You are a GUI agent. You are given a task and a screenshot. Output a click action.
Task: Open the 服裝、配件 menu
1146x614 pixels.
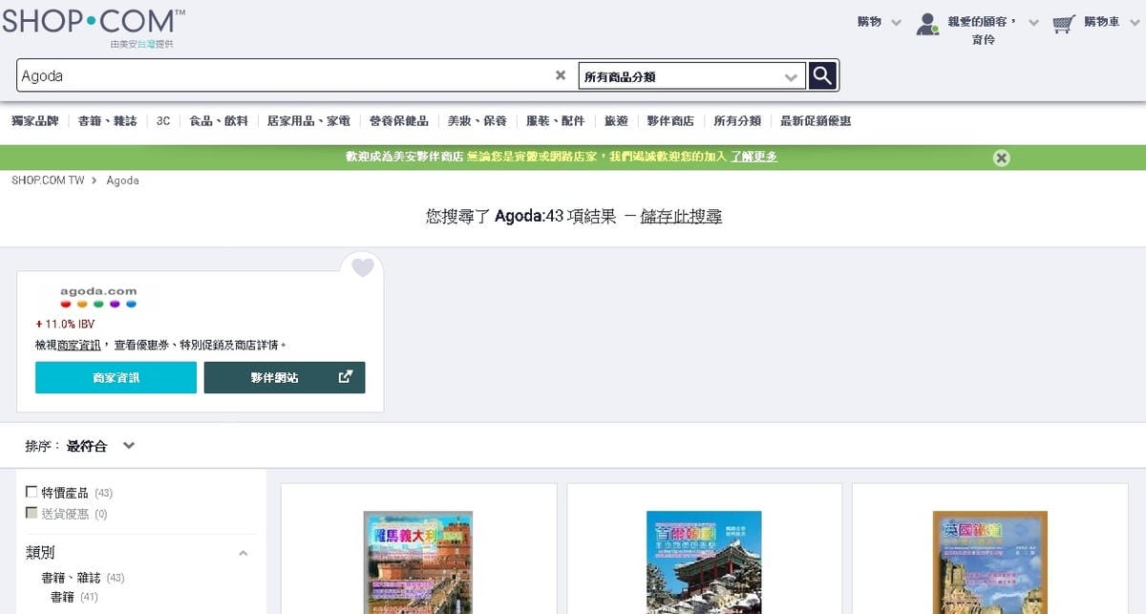click(x=556, y=121)
